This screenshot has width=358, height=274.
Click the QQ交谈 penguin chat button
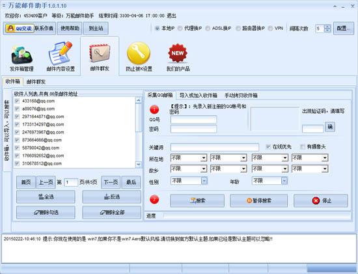pyautogui.click(x=20, y=29)
